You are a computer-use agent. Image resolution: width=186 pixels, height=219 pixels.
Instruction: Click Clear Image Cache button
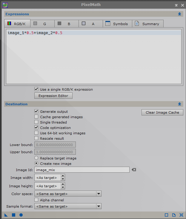coord(162,112)
